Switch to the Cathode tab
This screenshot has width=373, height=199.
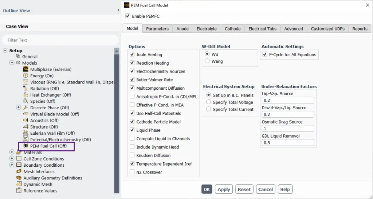click(x=232, y=28)
